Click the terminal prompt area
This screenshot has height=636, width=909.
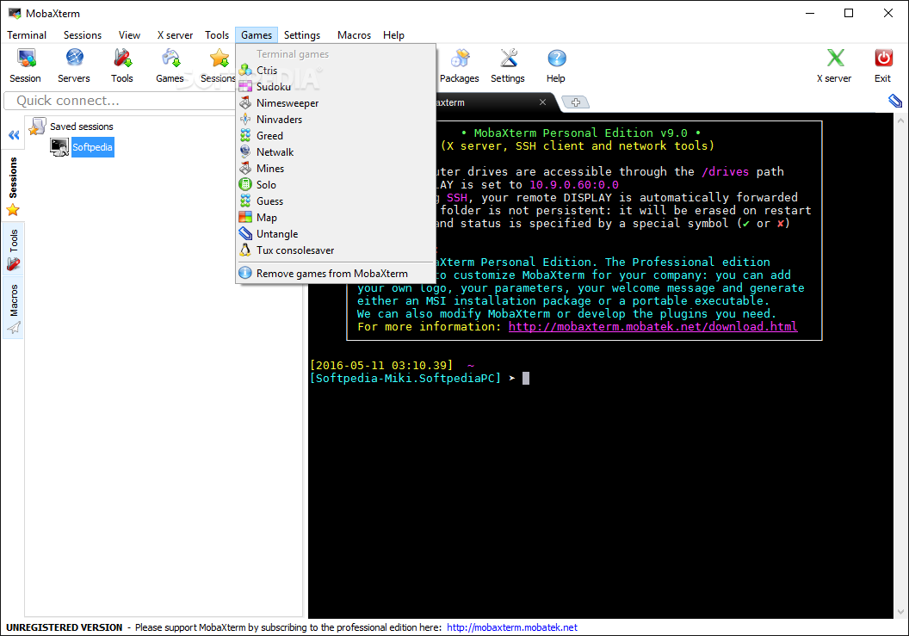[526, 379]
